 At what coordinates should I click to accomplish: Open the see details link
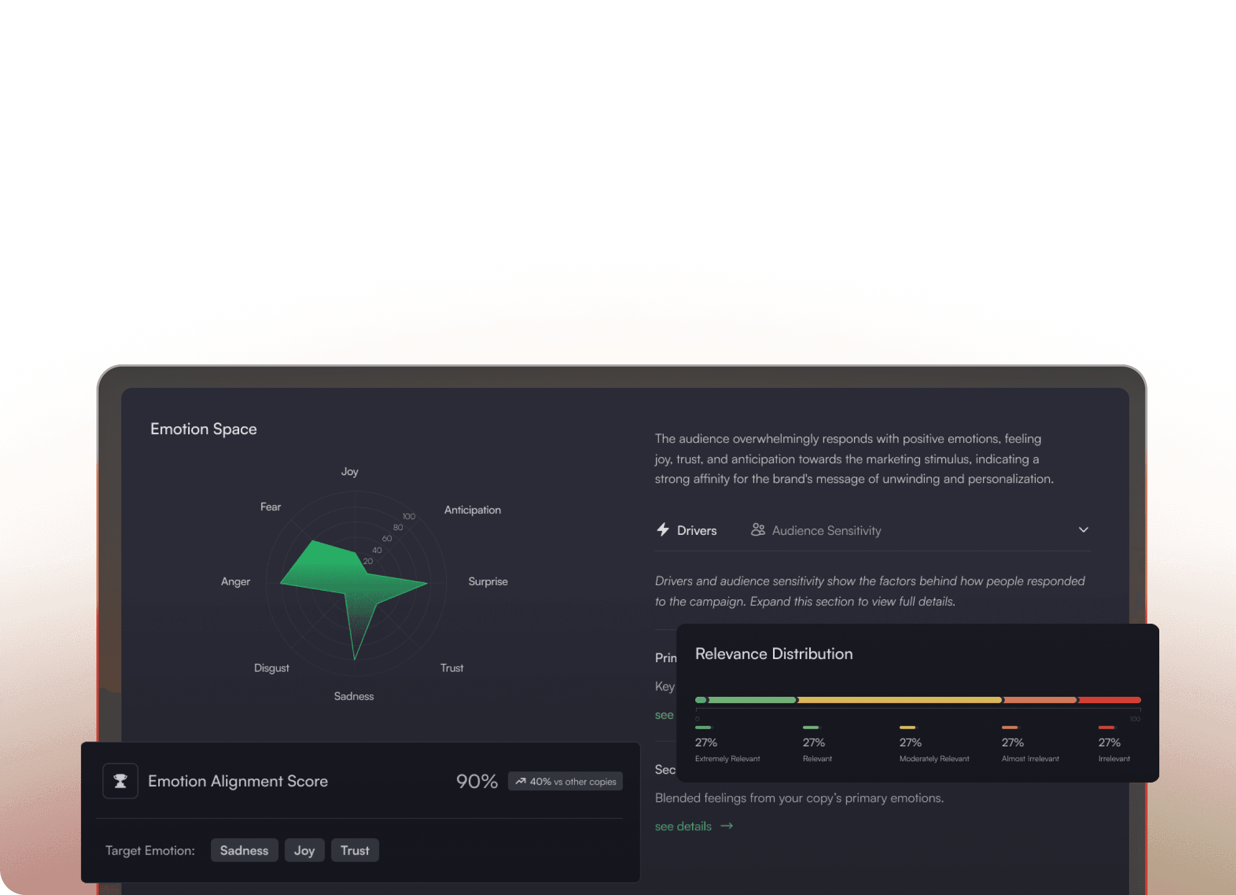click(x=683, y=826)
